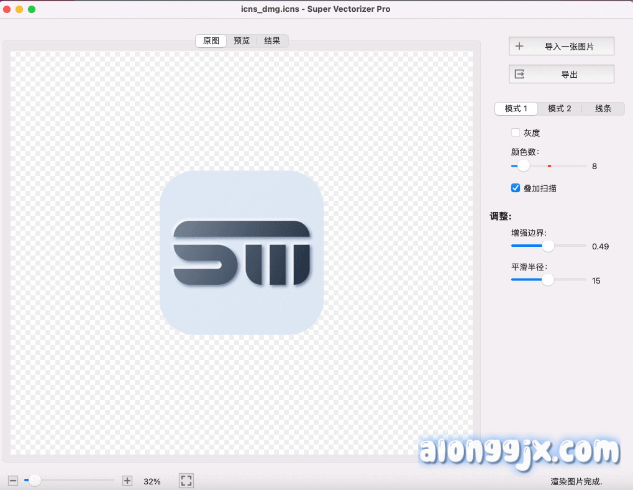Click the 增强边界 edge enhancement slider
This screenshot has width=633, height=490.
[x=548, y=246]
